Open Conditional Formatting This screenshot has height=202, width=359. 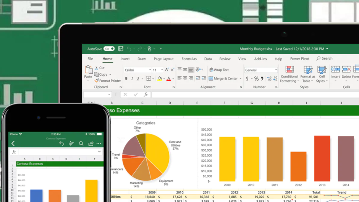click(x=289, y=74)
